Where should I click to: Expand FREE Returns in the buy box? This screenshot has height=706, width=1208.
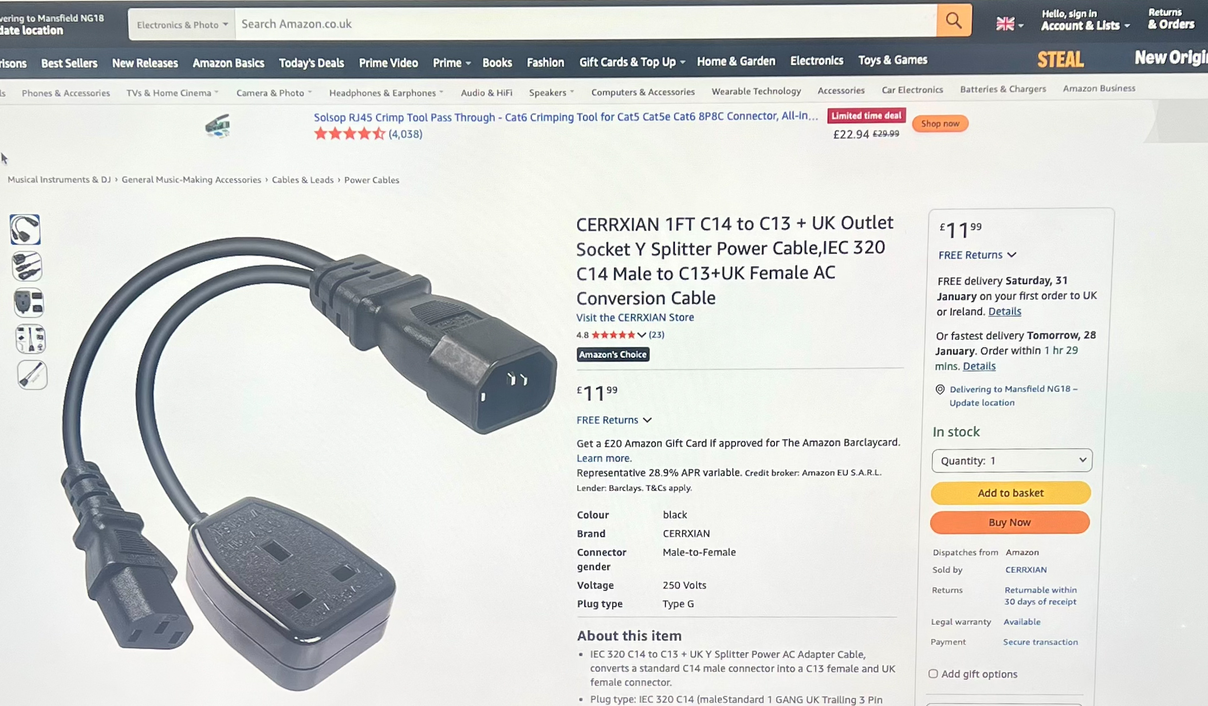977,255
